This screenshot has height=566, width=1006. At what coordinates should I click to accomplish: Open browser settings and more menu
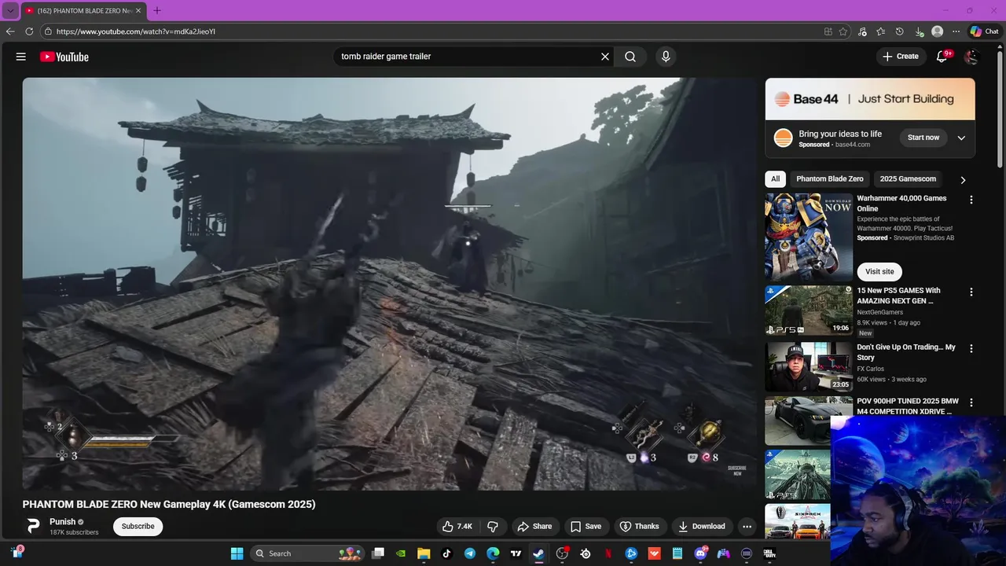pos(956,31)
